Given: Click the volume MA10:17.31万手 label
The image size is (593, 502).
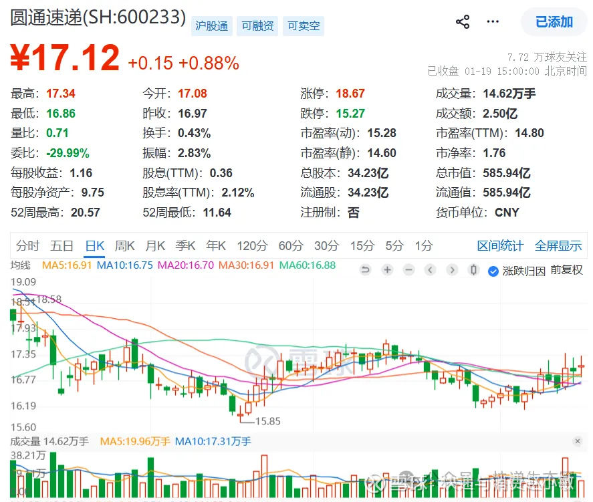Looking at the screenshot, I should 213,441.
